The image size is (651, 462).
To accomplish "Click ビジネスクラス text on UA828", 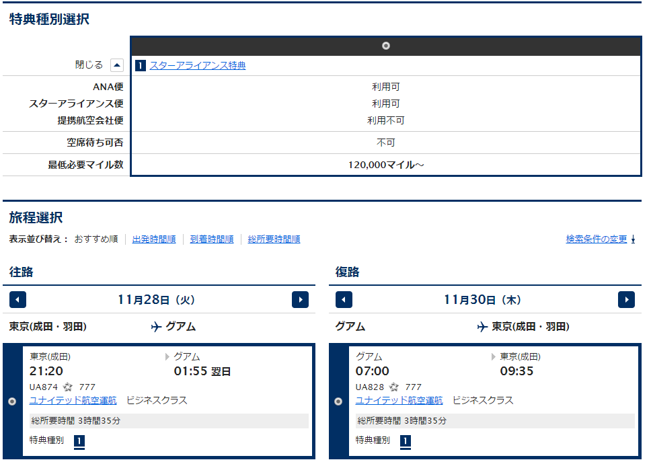I will 483,401.
